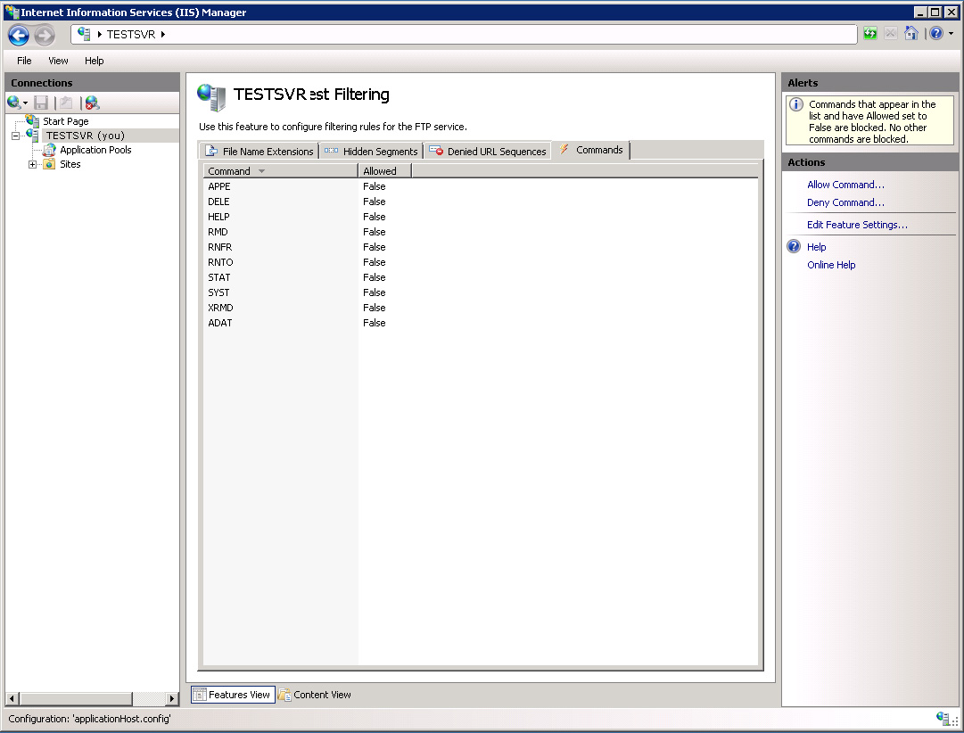Select the DELE command row
The image size is (964, 733).
[480, 202]
